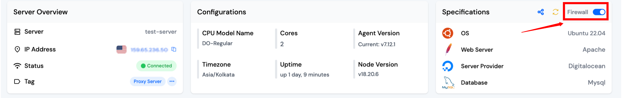Click the MySQL dolphin logo
Image resolution: width=622 pixels, height=98 pixels.
[448, 83]
